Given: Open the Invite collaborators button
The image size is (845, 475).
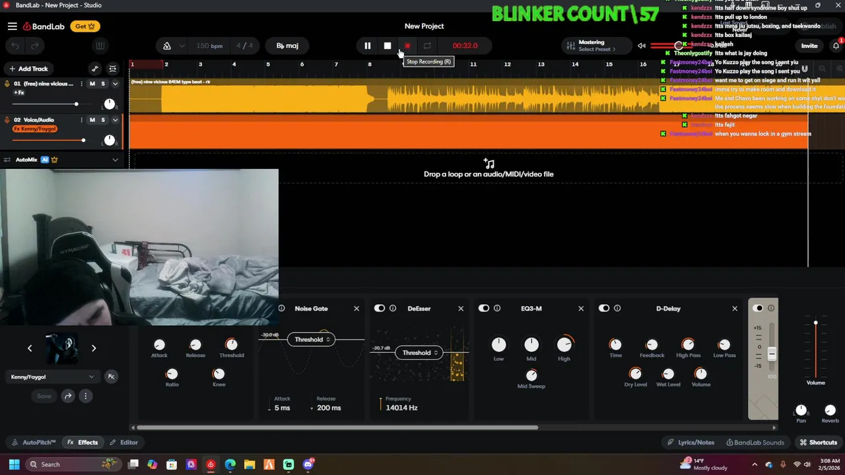Looking at the screenshot, I should 809,46.
